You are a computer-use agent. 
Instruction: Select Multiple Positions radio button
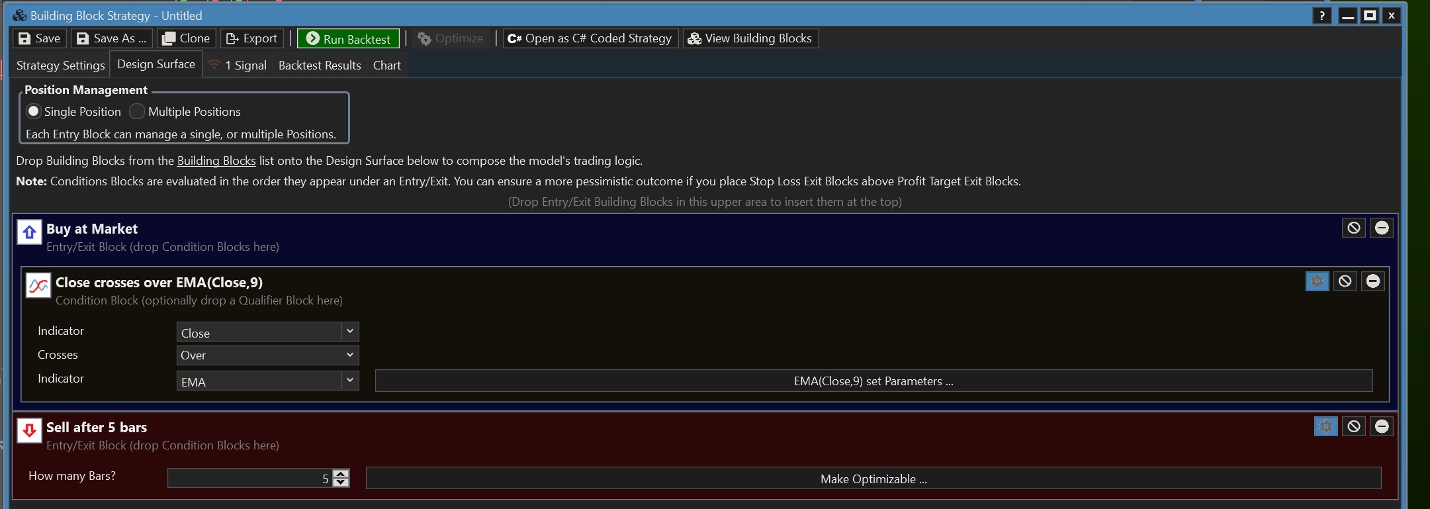[x=137, y=111]
